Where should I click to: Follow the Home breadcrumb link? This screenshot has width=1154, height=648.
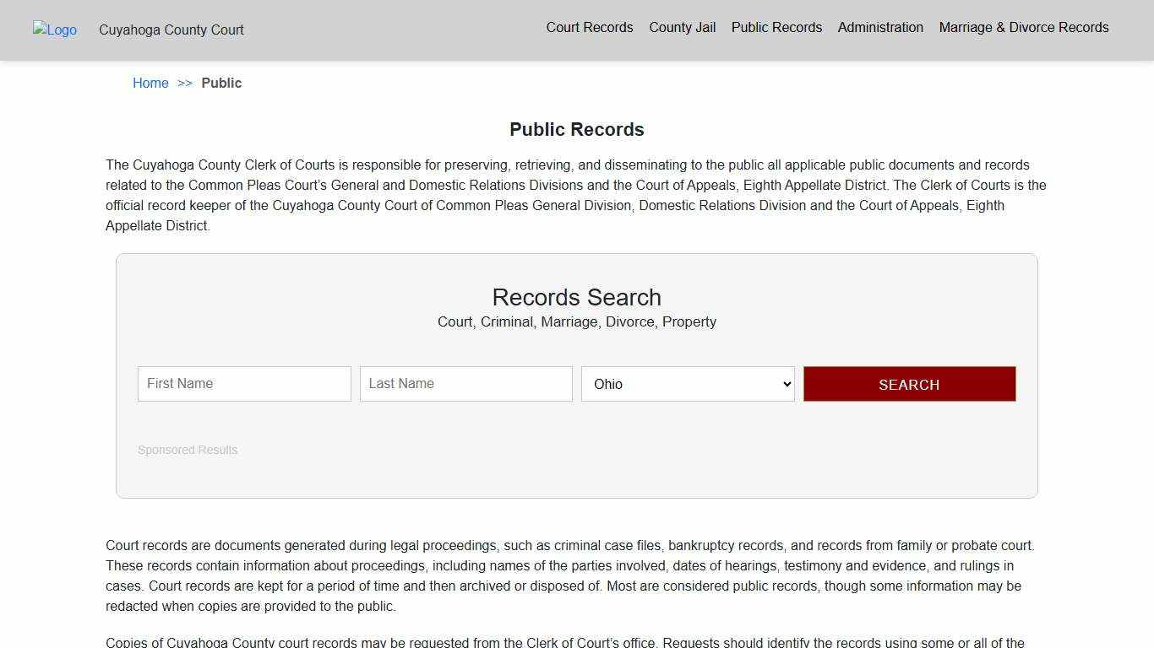coord(150,83)
